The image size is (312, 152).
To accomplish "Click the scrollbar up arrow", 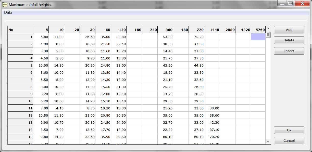I will 268,29.
